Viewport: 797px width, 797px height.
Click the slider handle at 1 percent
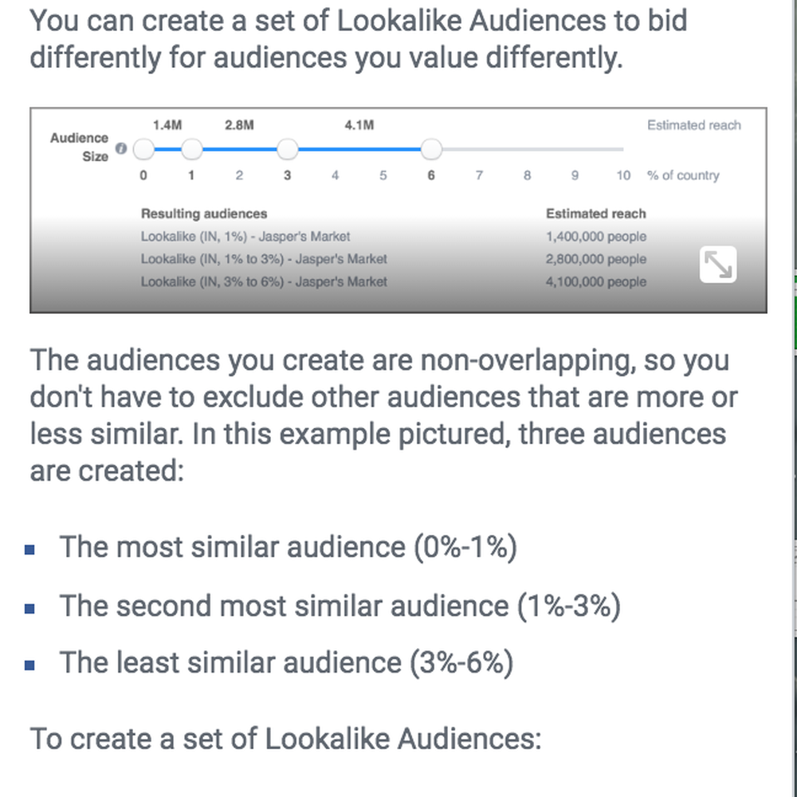pyautogui.click(x=191, y=149)
